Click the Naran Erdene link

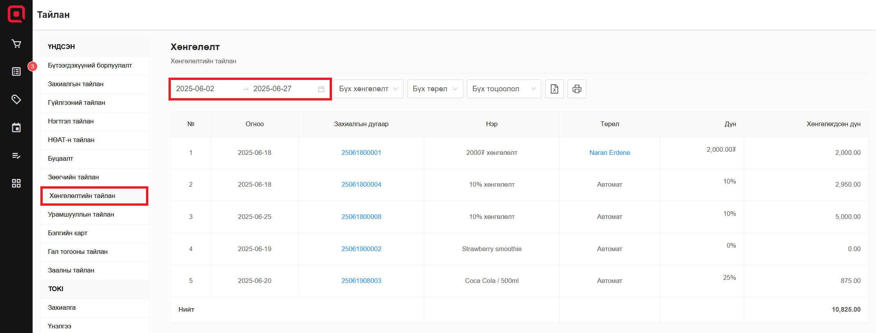609,153
